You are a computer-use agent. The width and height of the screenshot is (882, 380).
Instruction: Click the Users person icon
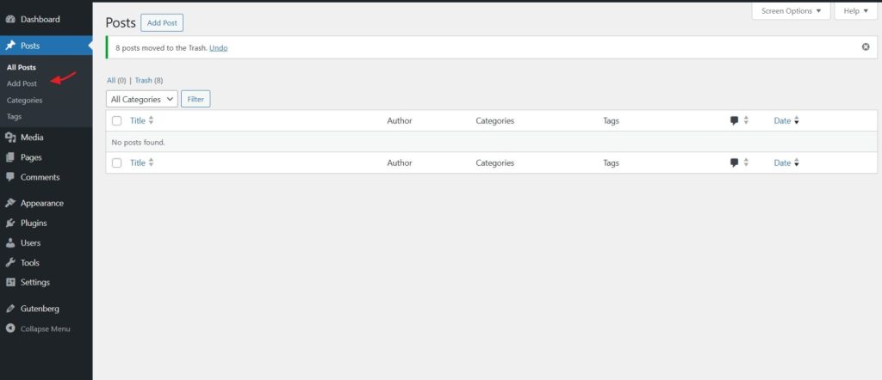10,243
